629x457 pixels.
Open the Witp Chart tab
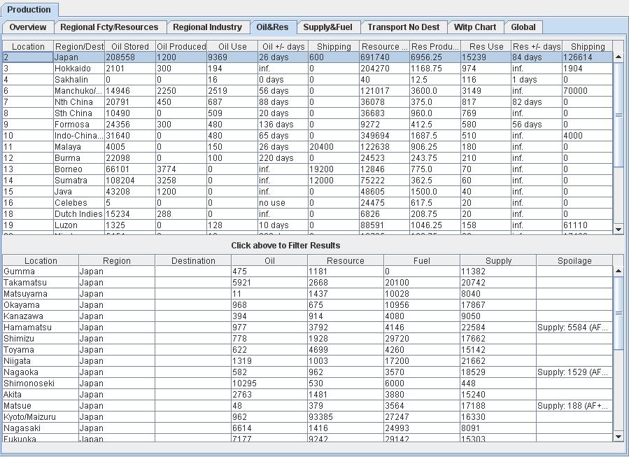pyautogui.click(x=475, y=27)
